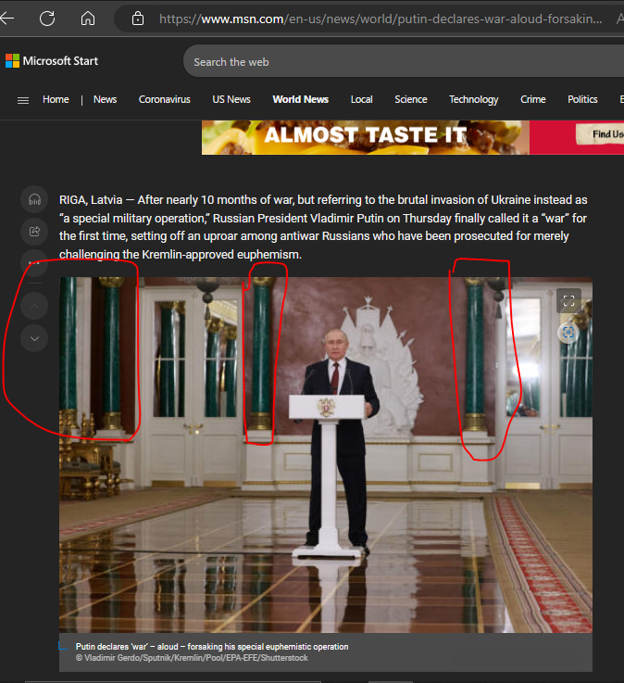
Task: Share the article via share icon
Action: [x=34, y=232]
